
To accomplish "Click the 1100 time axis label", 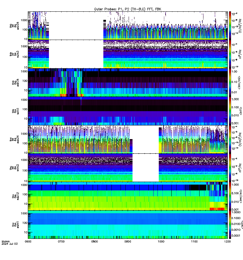I will (194, 241).
